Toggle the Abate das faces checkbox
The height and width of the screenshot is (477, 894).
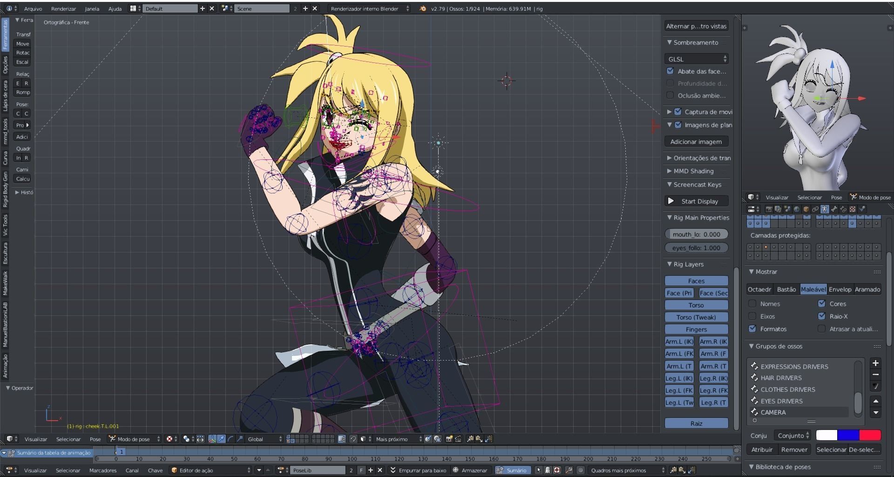pos(670,71)
